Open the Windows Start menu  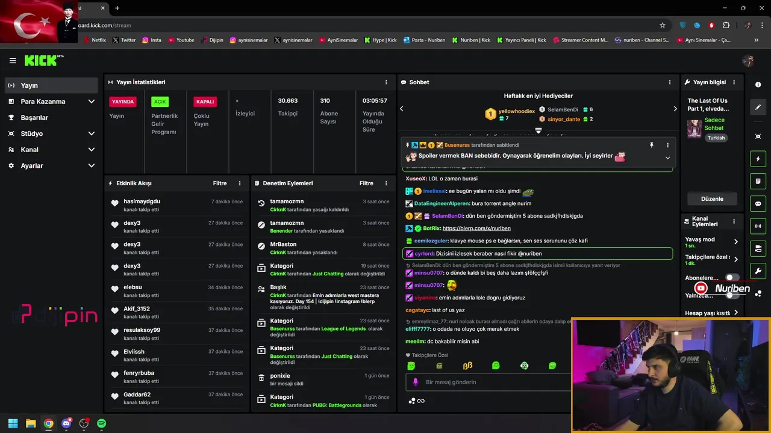pos(13,423)
